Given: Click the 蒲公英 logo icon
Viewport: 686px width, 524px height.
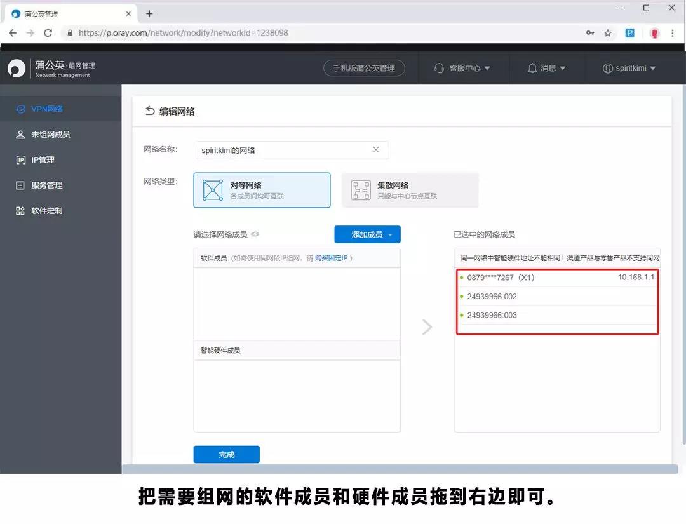Looking at the screenshot, I should [x=17, y=68].
